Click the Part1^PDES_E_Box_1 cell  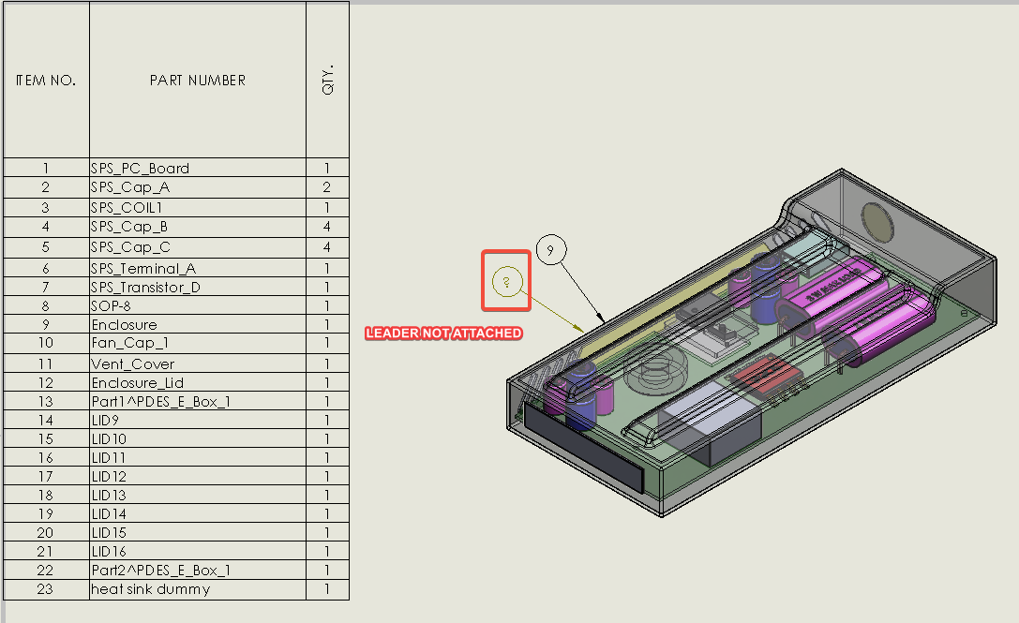point(198,401)
